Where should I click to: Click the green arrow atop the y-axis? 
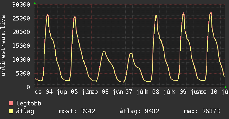click(35, 3)
